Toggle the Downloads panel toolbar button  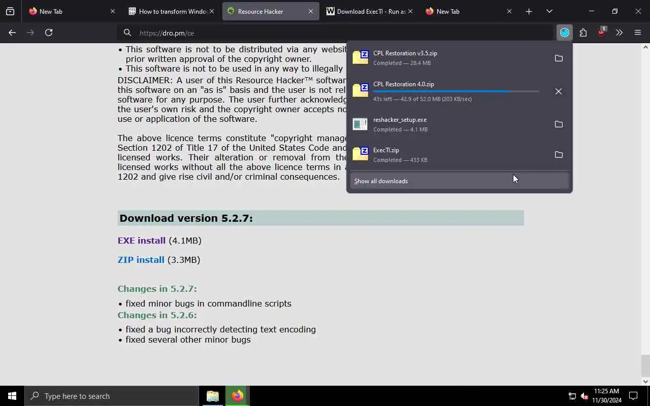565,32
